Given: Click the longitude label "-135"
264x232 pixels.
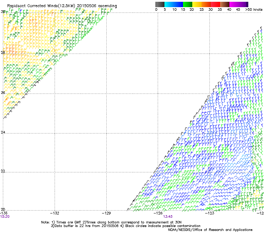Looking at the screenshot, I should (x=4, y=213).
